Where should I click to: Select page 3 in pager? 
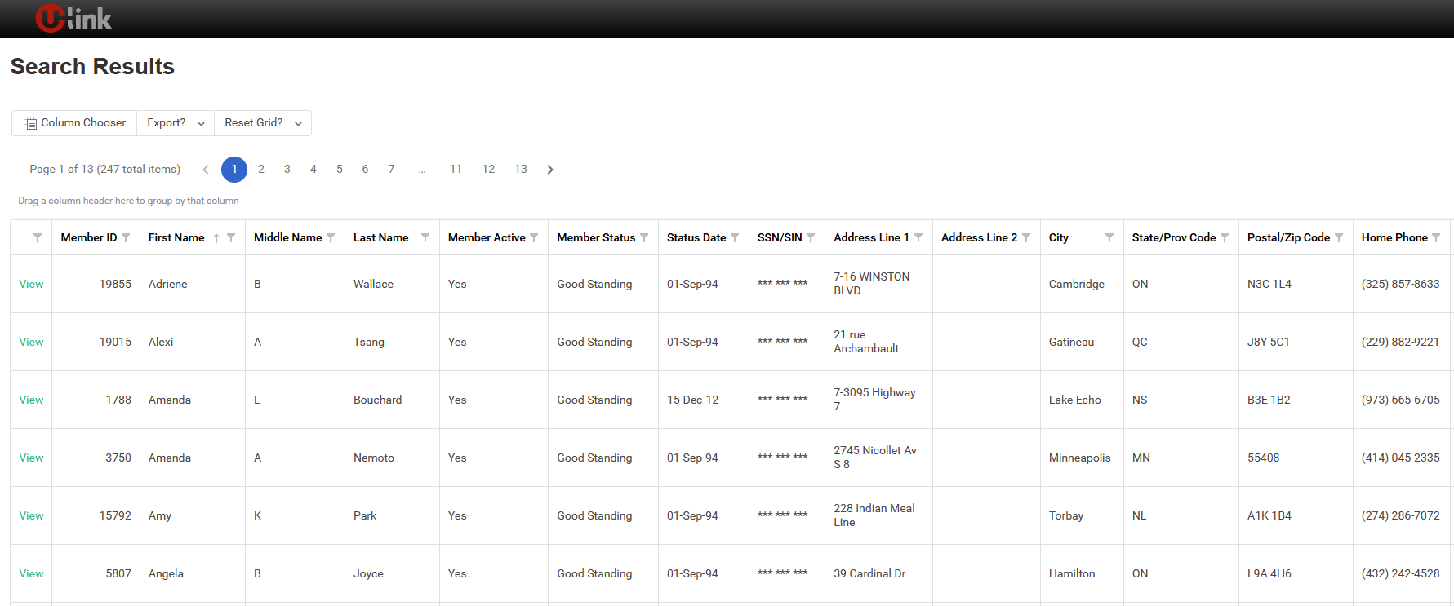click(x=287, y=169)
